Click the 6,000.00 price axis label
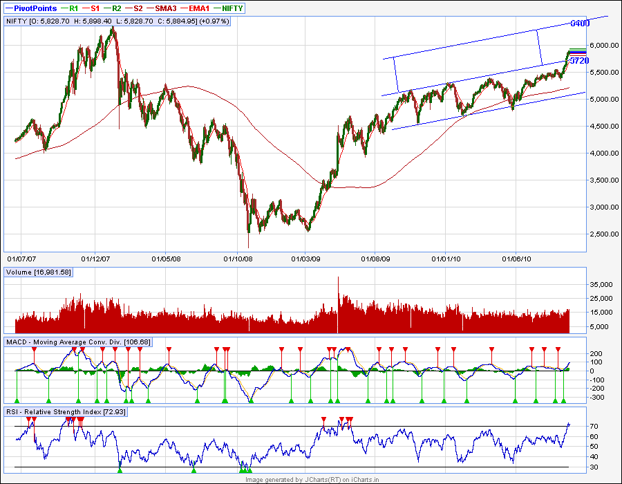 click(604, 45)
